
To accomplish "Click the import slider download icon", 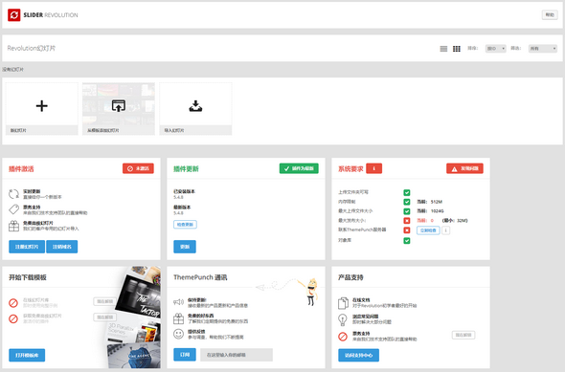I will pos(195,106).
